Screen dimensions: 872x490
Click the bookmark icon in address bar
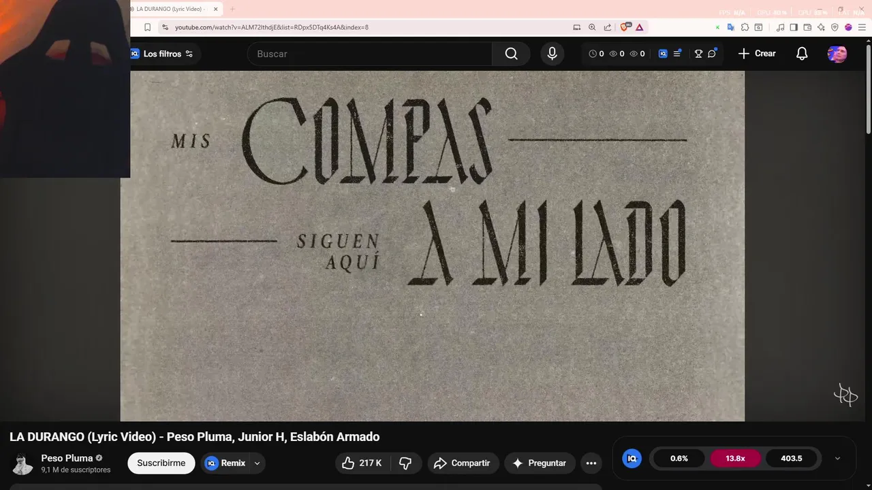tap(147, 27)
